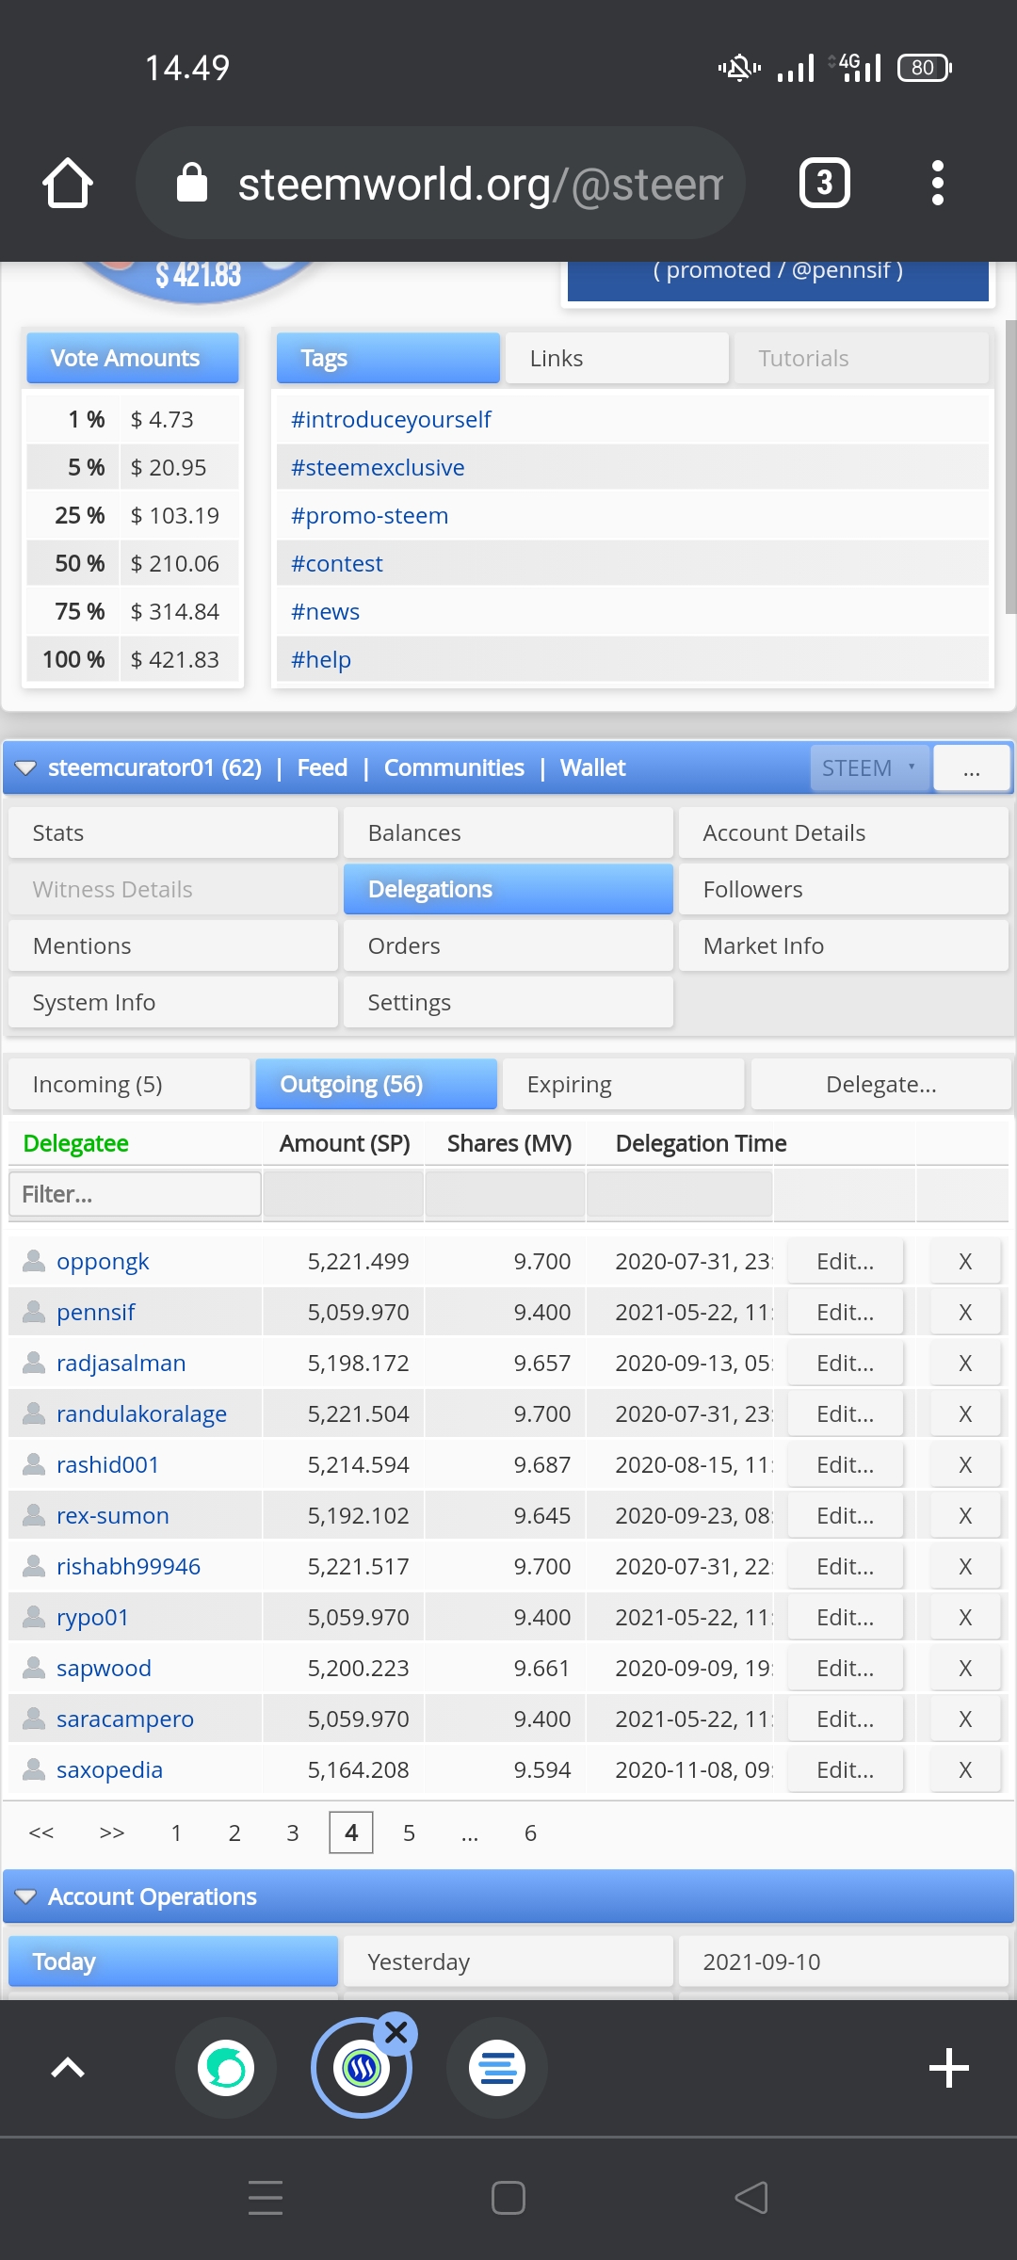Click user icon beside pennsif
Image resolution: width=1017 pixels, height=2260 pixels.
click(x=34, y=1312)
